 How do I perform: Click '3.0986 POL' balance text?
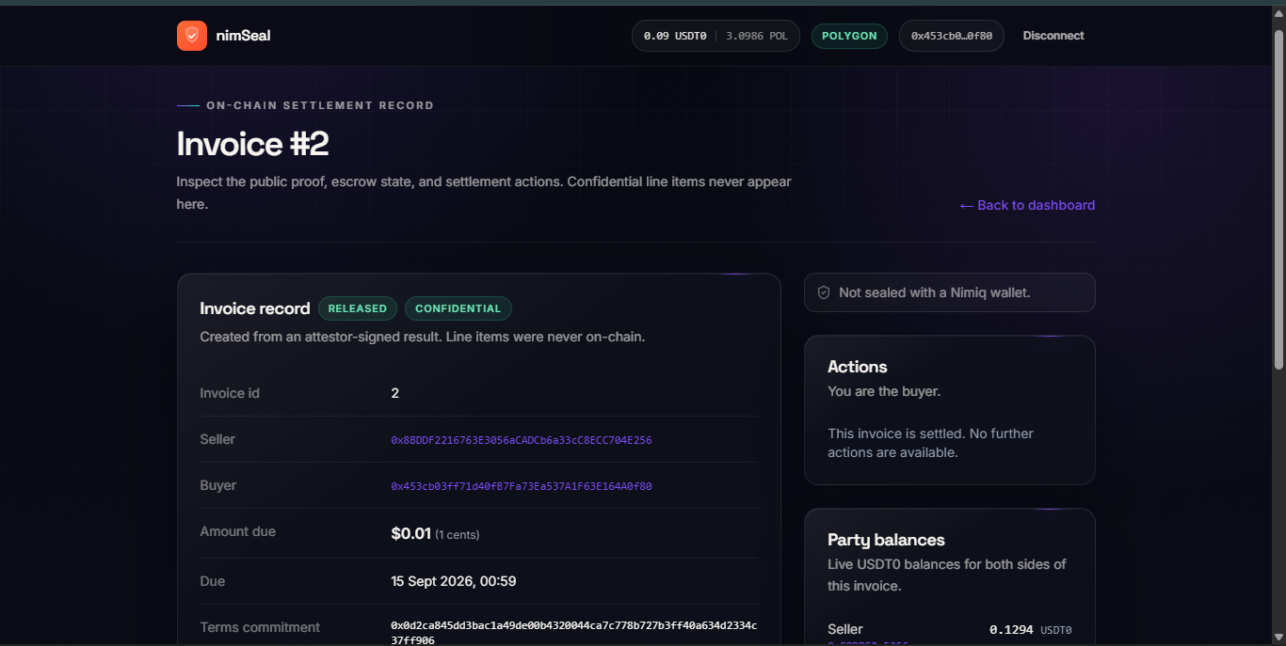[x=757, y=36]
